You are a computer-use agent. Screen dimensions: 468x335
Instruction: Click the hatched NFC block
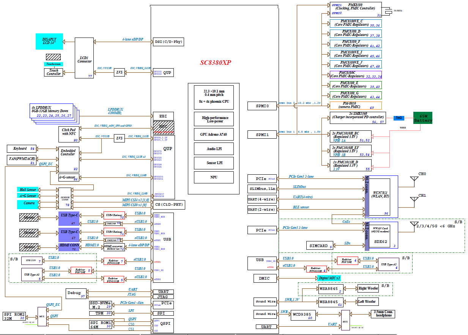pyautogui.click(x=164, y=127)
